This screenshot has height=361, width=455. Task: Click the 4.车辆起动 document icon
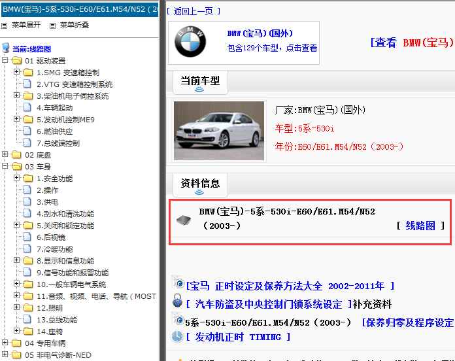point(27,107)
